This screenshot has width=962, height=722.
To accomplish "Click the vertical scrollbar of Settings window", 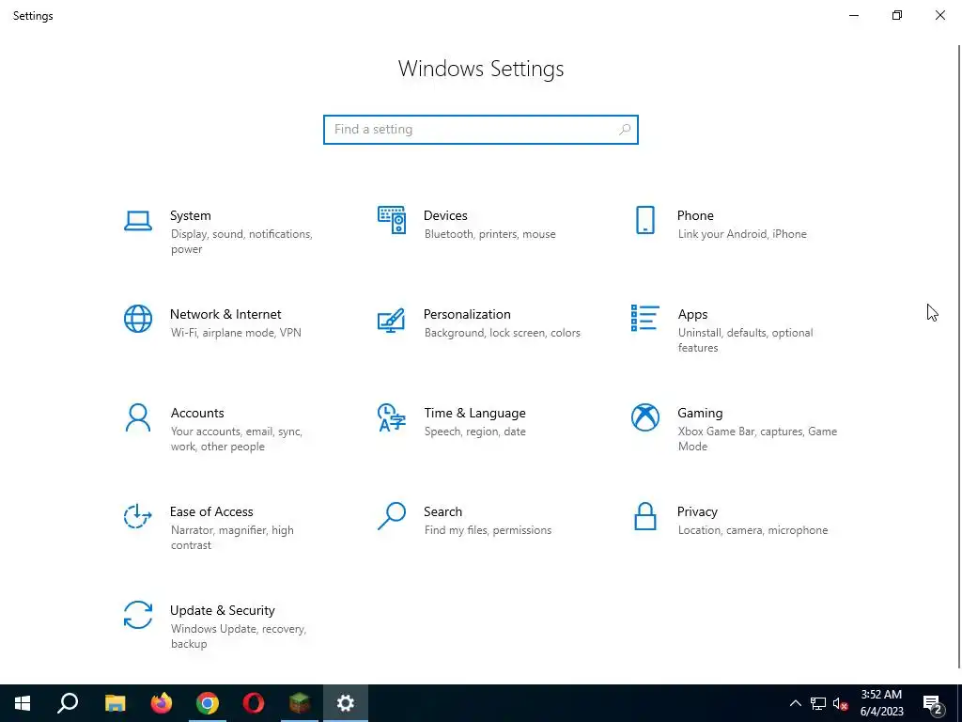I will click(959, 356).
